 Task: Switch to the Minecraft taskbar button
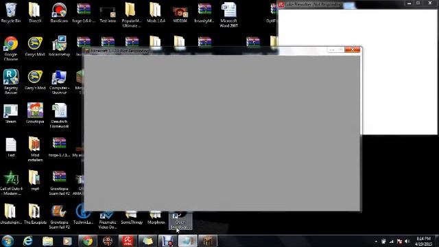(208, 241)
